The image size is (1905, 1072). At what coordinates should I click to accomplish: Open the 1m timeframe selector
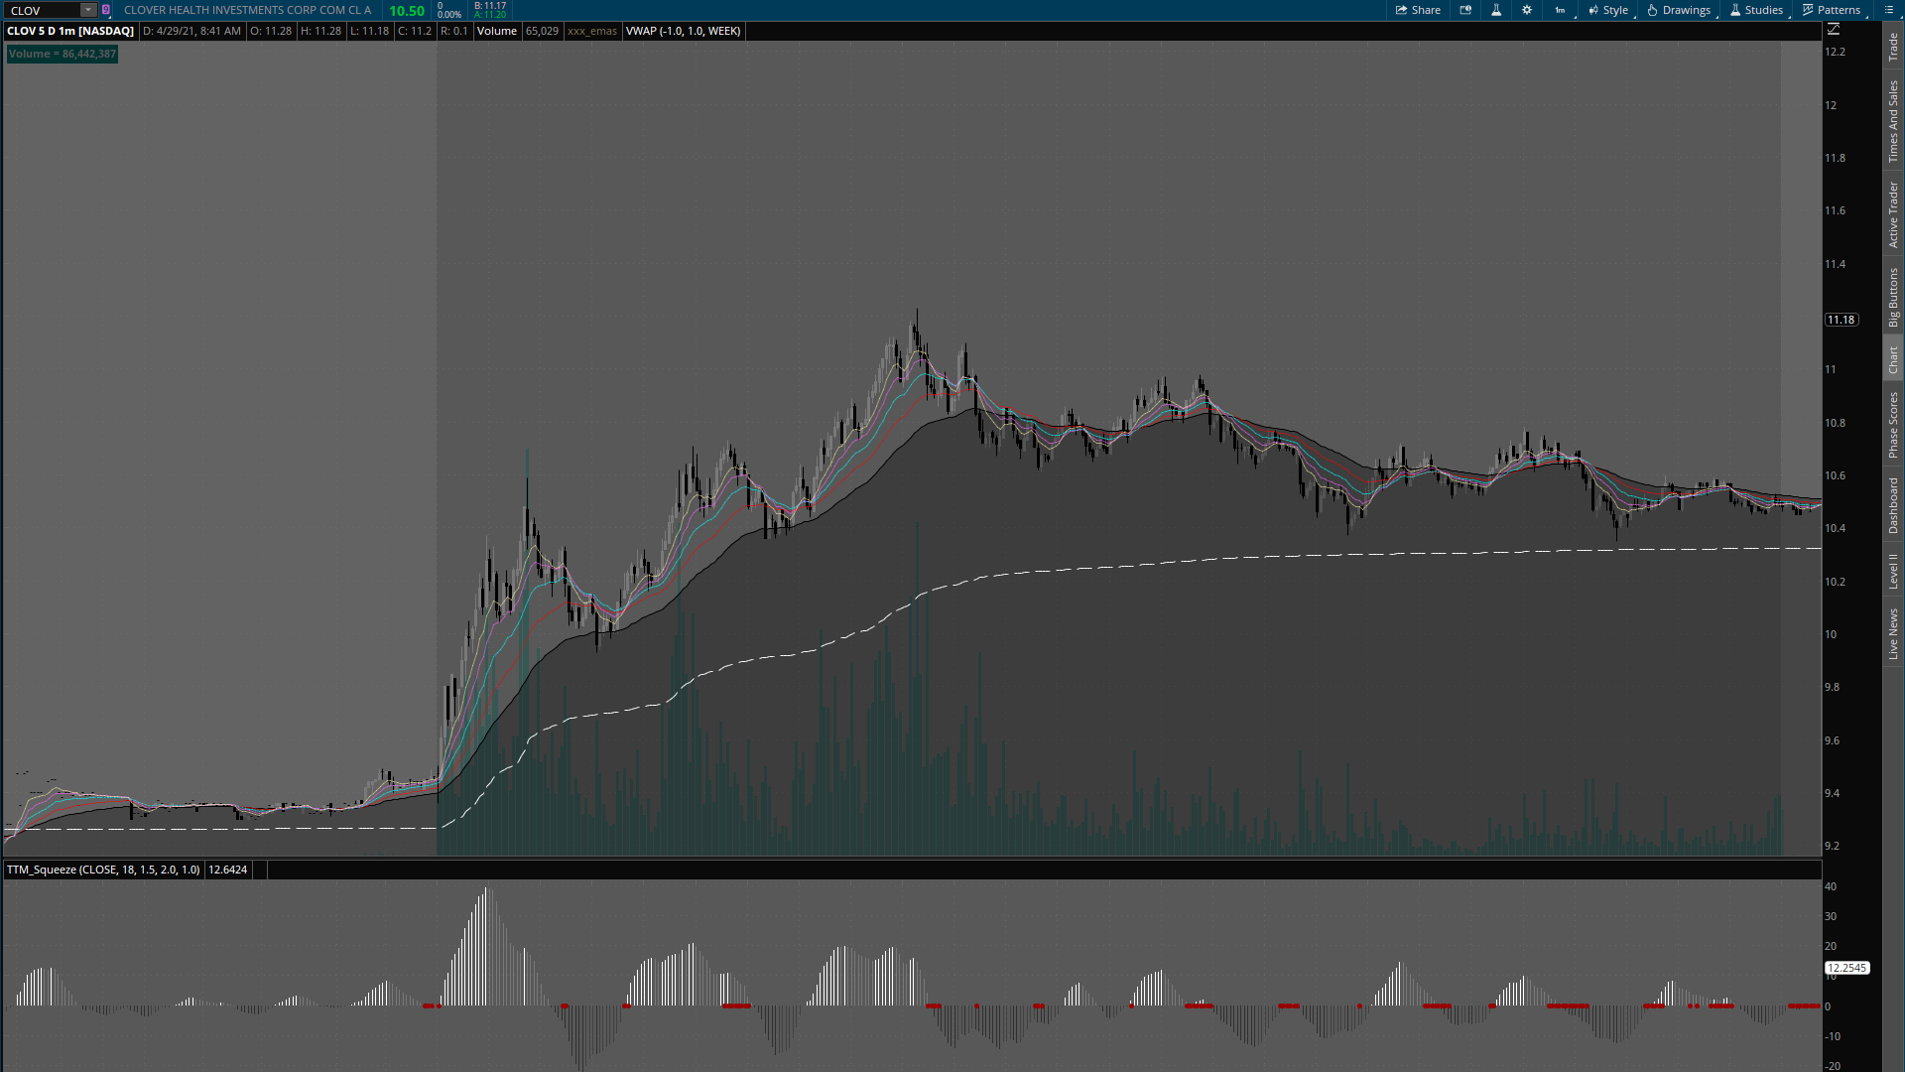(1561, 10)
